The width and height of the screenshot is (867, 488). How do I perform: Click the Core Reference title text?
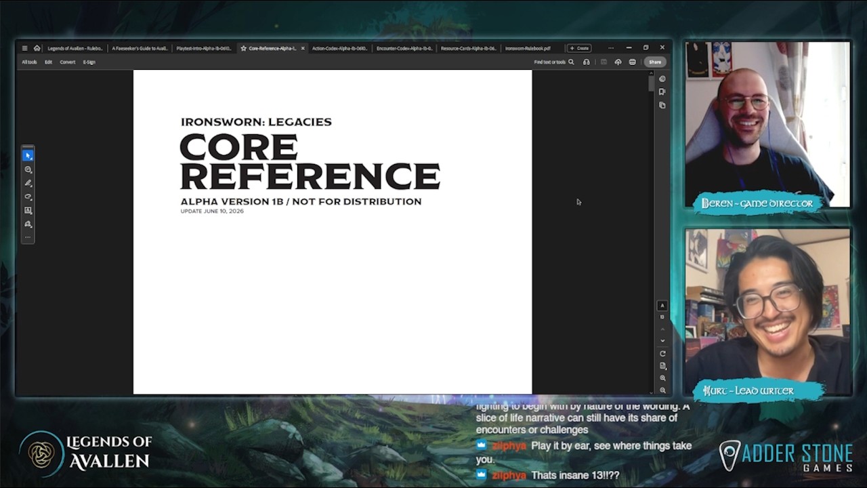click(310, 162)
